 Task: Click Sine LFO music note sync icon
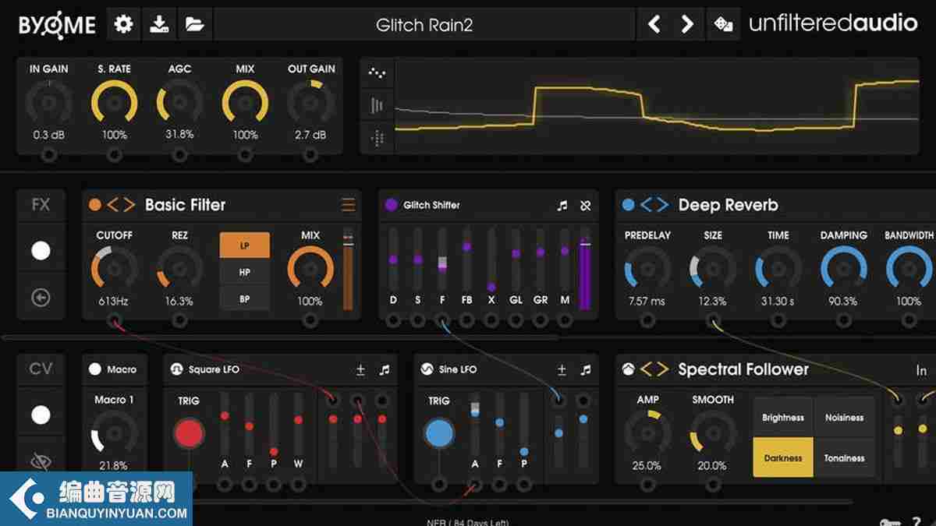586,370
